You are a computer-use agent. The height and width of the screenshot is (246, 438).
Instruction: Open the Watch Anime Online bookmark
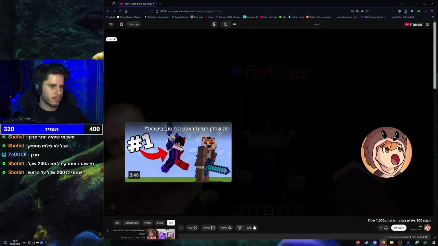[x=373, y=17]
